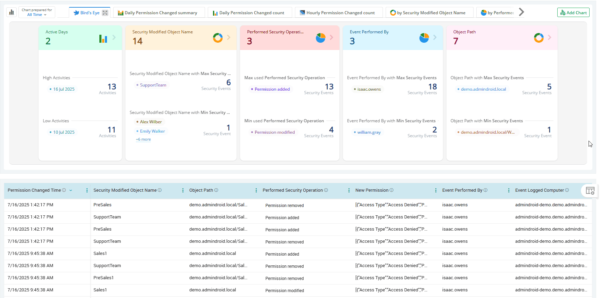
Task: Click the +6 more link
Action: coord(143,139)
